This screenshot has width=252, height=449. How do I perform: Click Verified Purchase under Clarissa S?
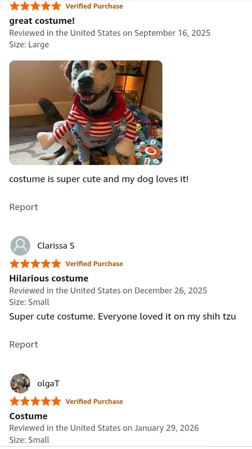(x=94, y=264)
